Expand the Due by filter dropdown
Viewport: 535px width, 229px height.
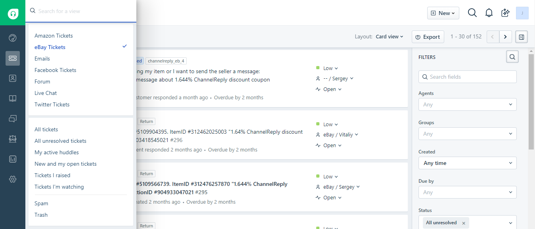click(x=468, y=192)
